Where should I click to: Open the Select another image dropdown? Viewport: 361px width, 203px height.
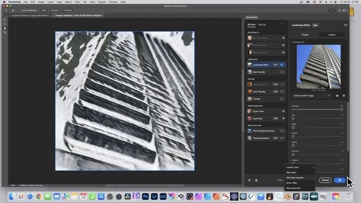click(x=312, y=95)
